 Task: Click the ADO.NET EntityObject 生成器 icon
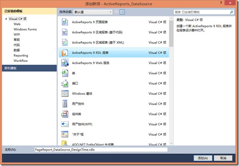pyautogui.click(x=65, y=143)
